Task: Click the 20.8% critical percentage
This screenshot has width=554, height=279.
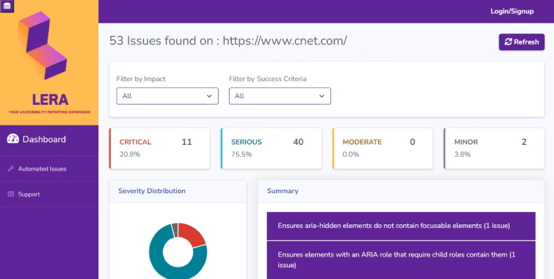Action: point(130,154)
